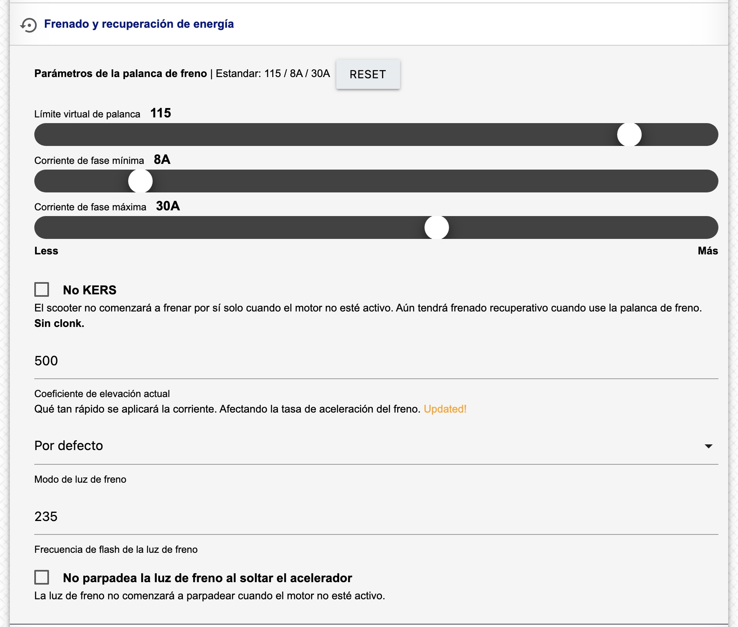Click the orange "Updated!" text
738x627 pixels.
coord(445,409)
